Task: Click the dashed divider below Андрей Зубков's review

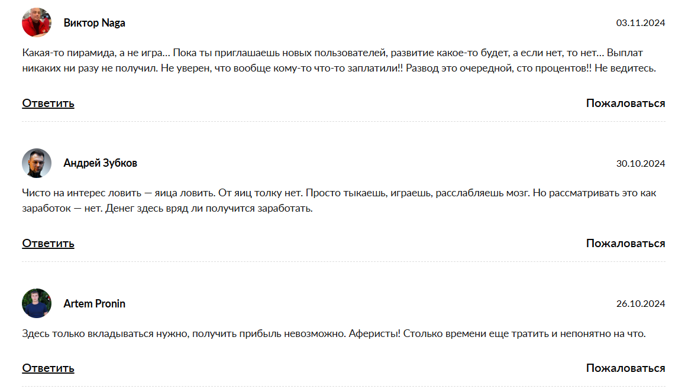Action: (x=343, y=262)
